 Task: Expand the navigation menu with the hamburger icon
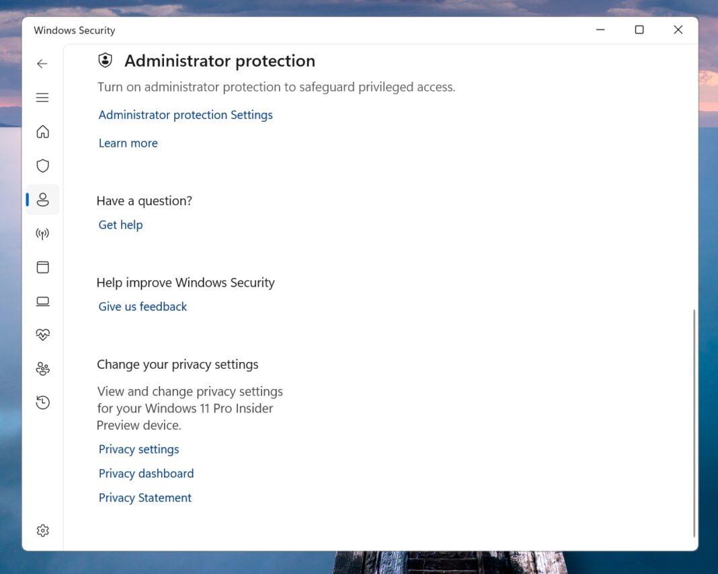tap(42, 98)
